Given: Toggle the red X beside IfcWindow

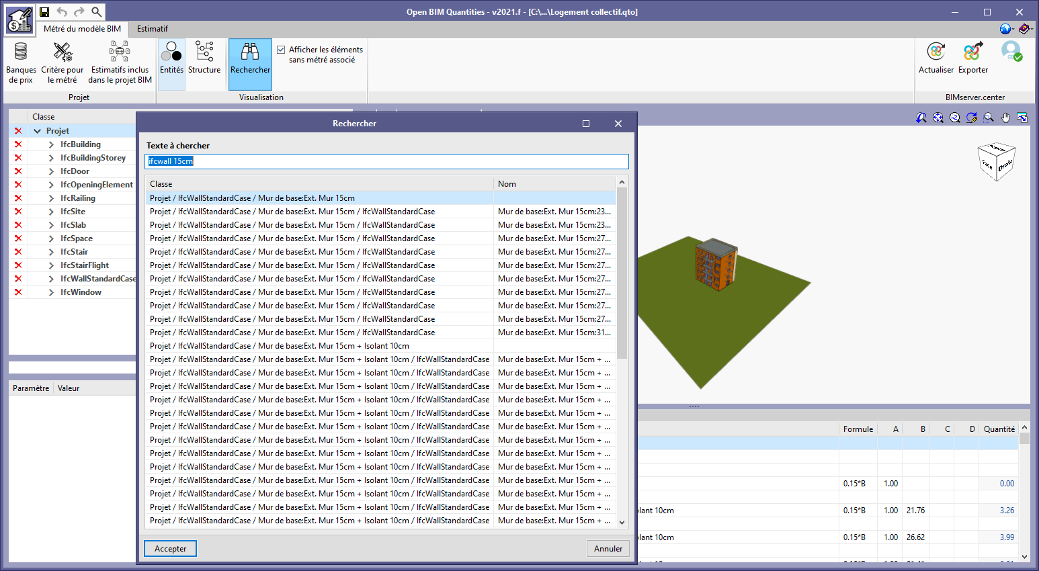Looking at the screenshot, I should [x=18, y=292].
